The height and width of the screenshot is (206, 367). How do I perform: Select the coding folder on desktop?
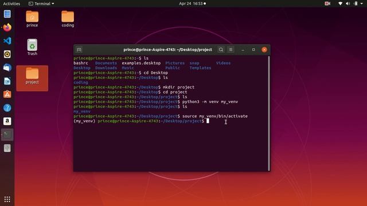(68, 19)
